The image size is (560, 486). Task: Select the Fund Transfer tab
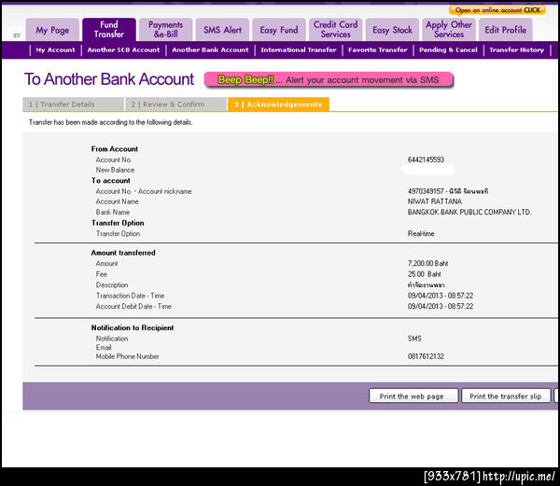[x=109, y=30]
